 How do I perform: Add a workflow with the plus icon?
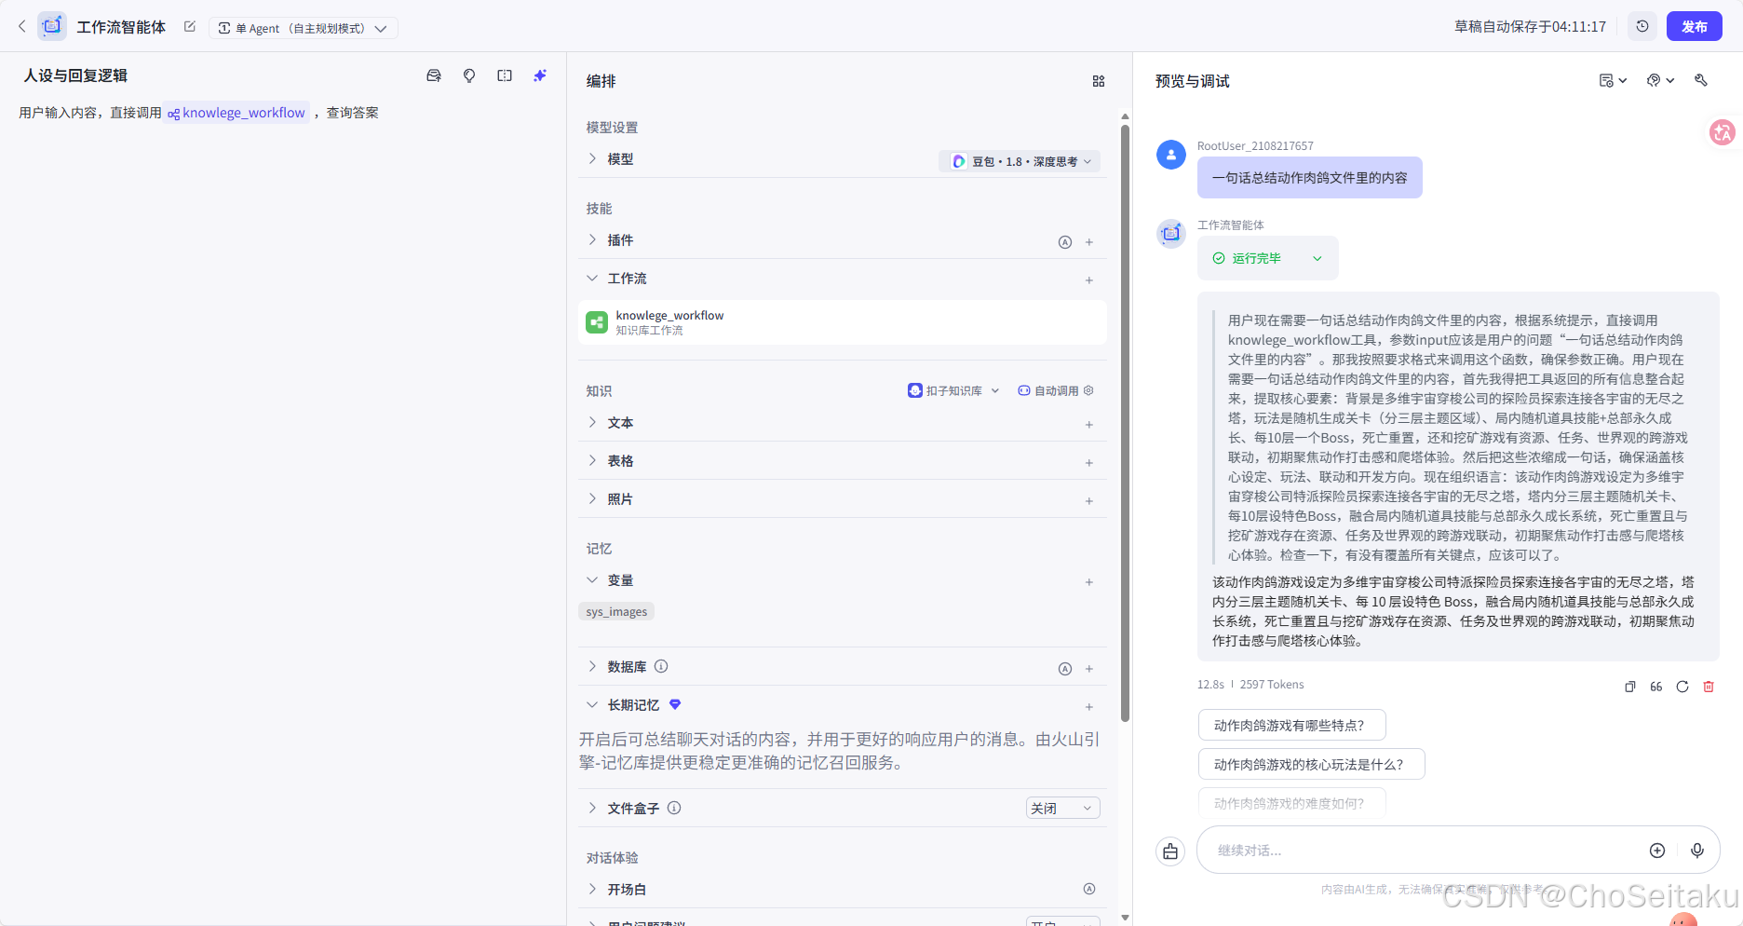pyautogui.click(x=1089, y=280)
